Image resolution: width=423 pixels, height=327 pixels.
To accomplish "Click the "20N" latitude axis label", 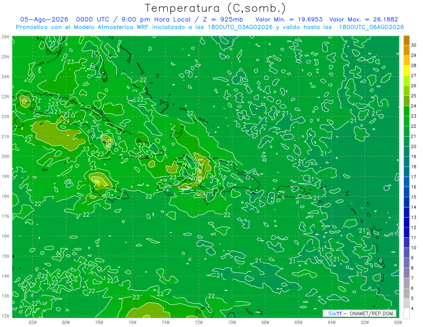I will click(x=5, y=156).
